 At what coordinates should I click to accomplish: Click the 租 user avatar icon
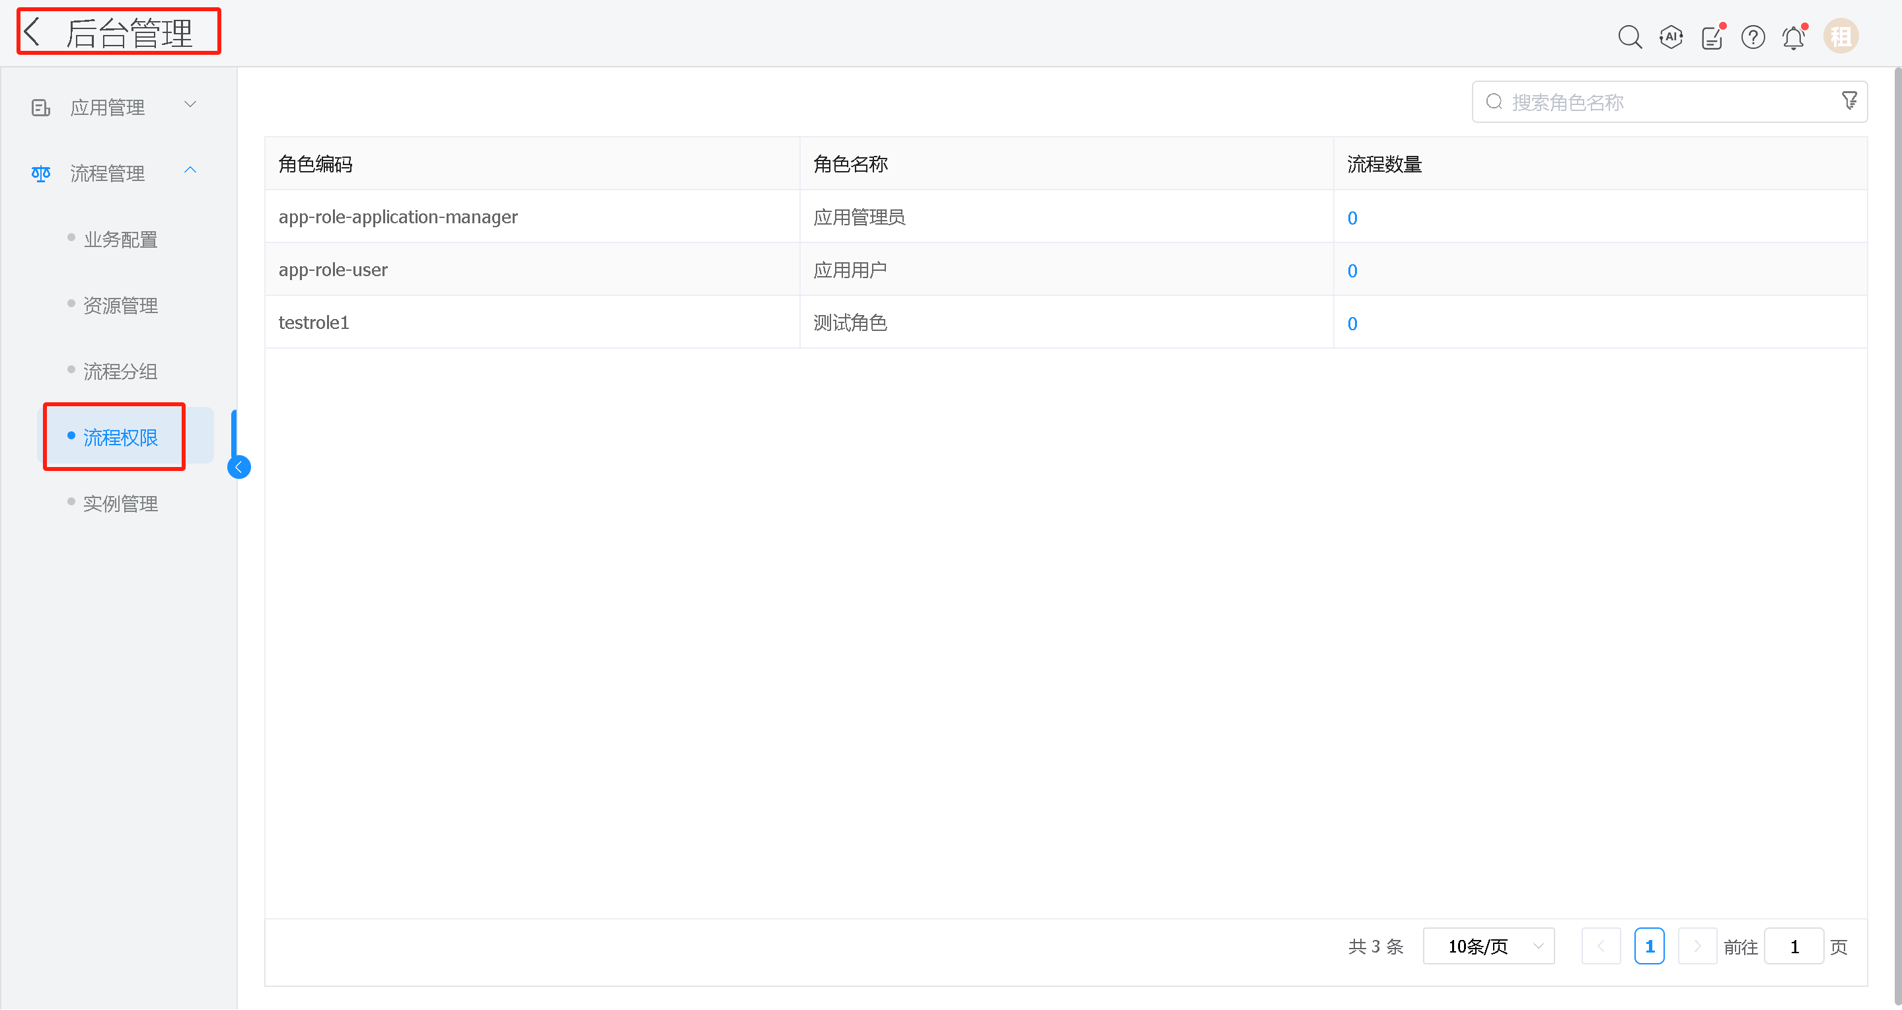[x=1840, y=36]
